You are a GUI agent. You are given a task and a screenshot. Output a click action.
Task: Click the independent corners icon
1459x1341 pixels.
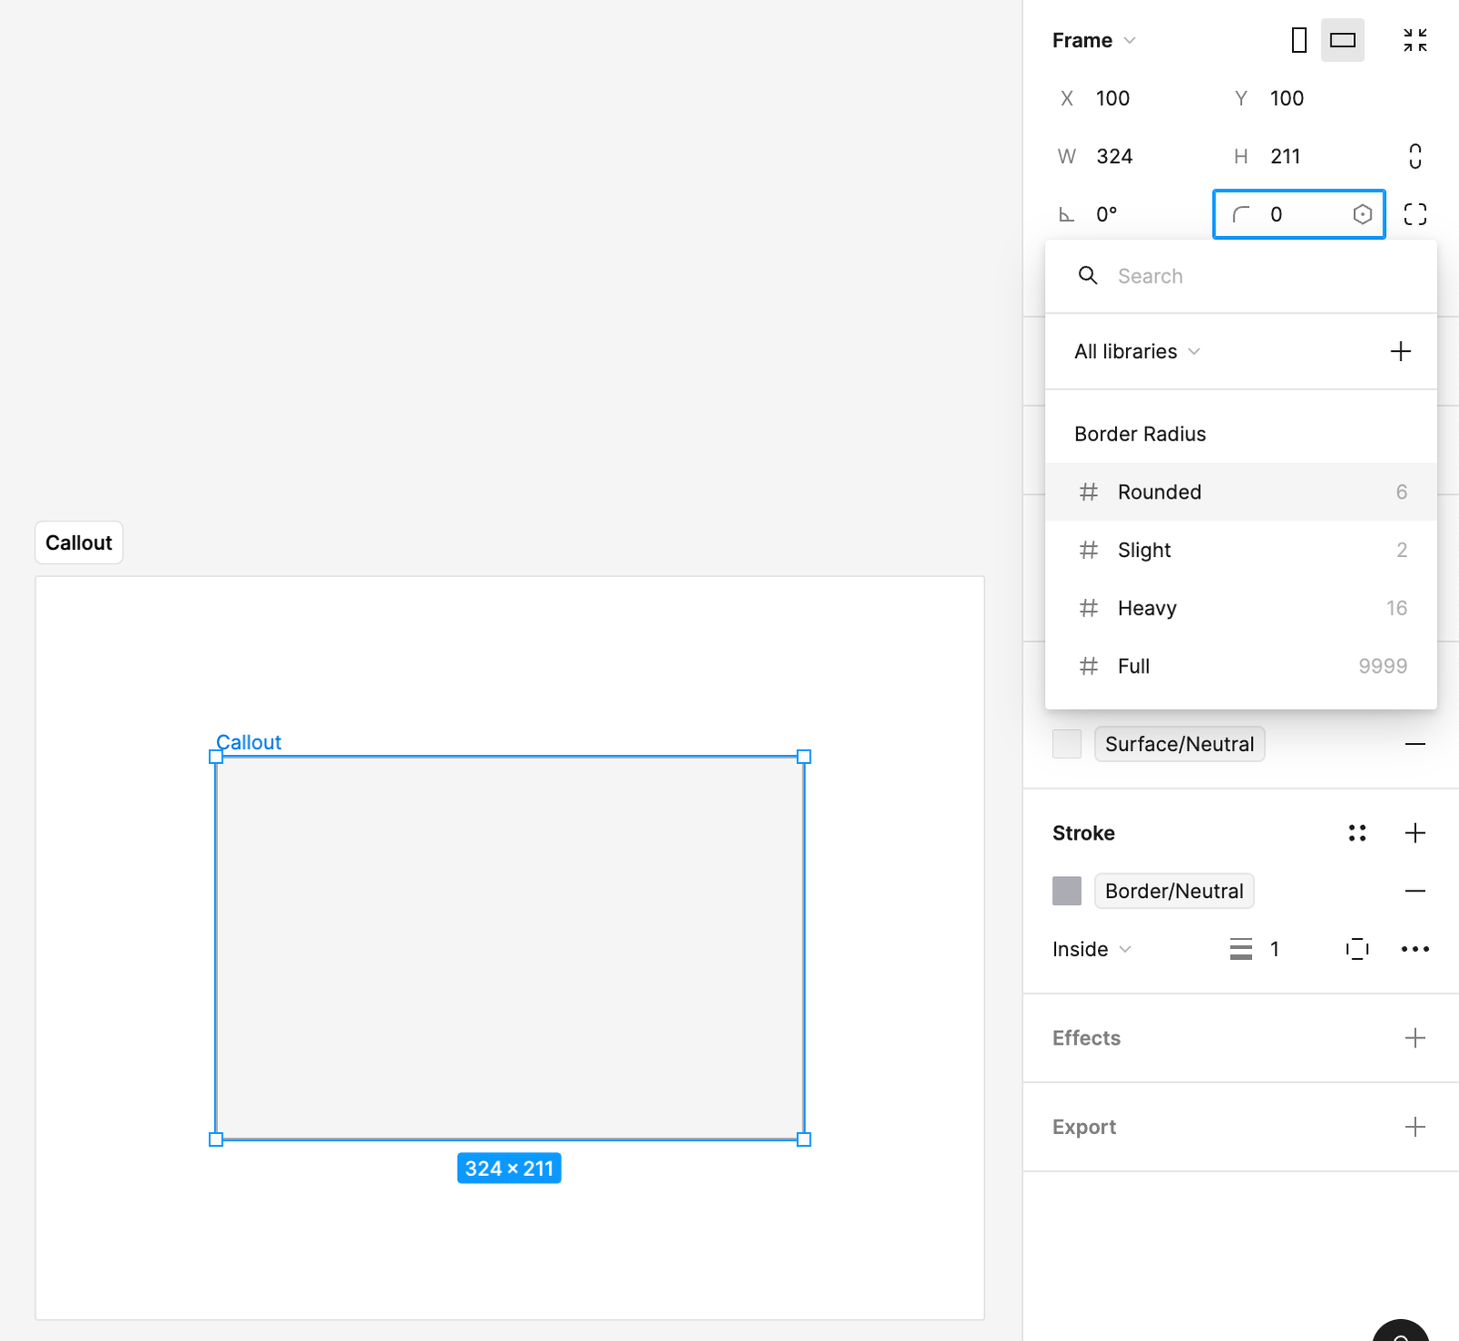[x=1414, y=214]
